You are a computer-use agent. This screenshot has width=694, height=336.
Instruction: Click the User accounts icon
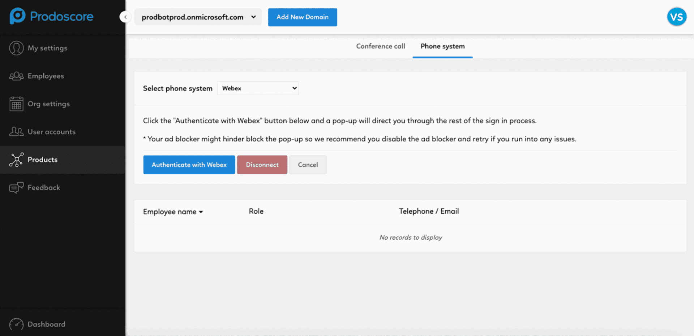(x=16, y=132)
